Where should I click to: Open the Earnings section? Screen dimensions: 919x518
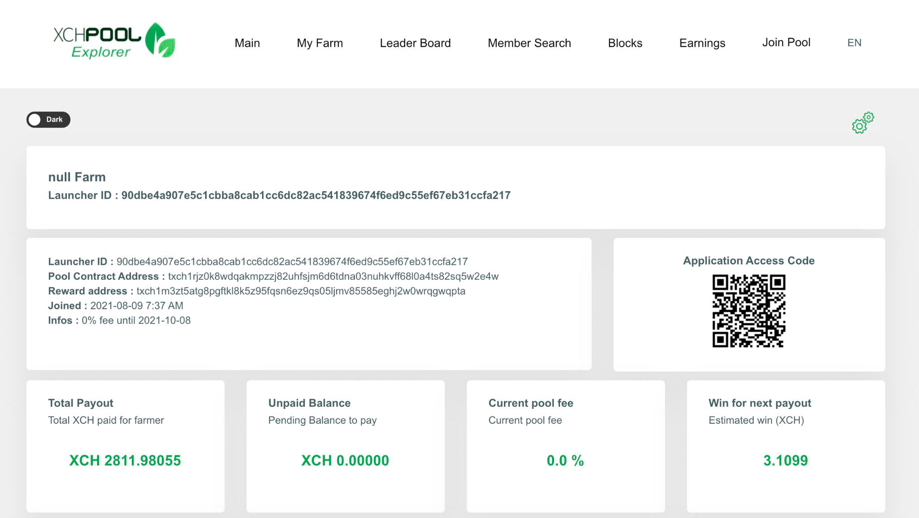[x=702, y=43]
